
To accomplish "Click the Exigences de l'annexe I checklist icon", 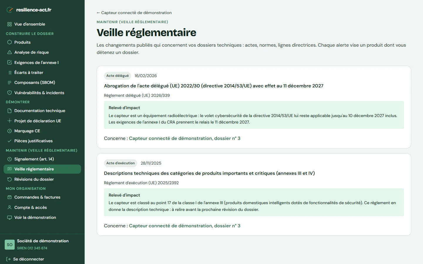I will (9, 62).
